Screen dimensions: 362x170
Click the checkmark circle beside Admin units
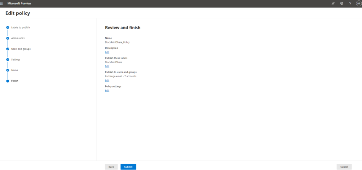click(7, 38)
